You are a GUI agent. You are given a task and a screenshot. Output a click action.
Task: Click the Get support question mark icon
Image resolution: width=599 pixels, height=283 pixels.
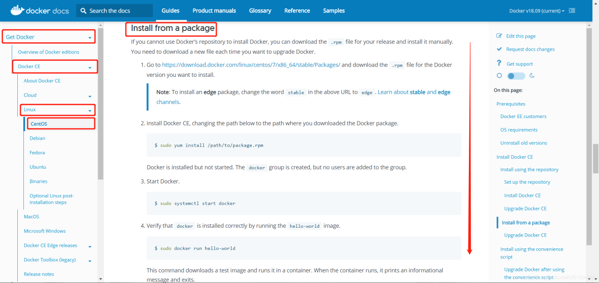[x=499, y=63]
